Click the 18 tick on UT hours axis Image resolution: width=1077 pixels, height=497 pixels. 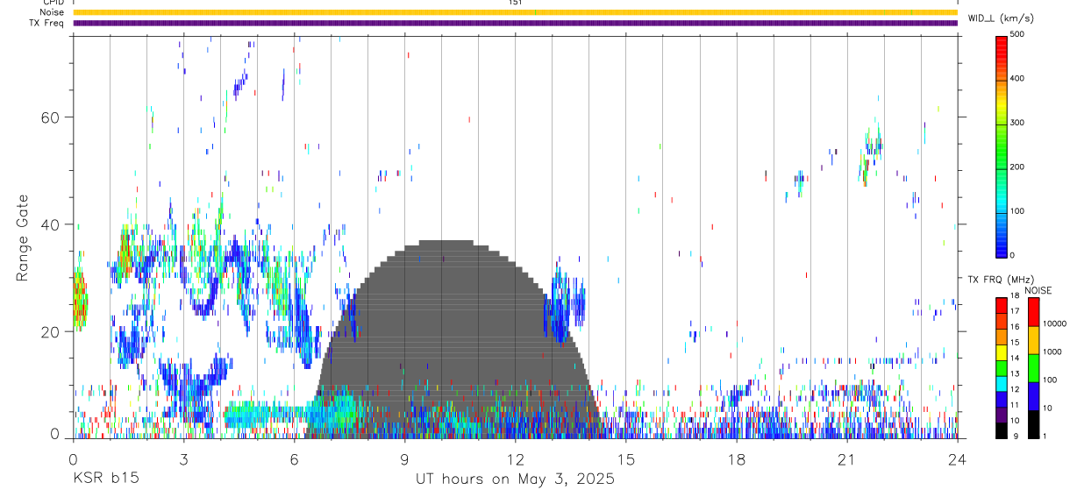pyautogui.click(x=736, y=459)
